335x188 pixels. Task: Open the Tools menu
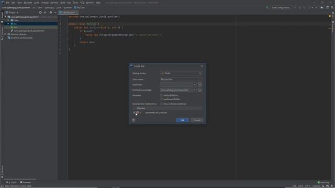pos(75,3)
